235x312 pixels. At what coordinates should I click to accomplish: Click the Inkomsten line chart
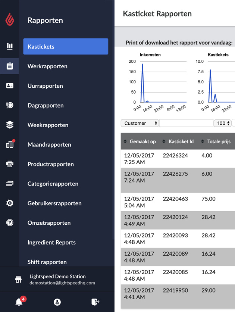[157, 82]
